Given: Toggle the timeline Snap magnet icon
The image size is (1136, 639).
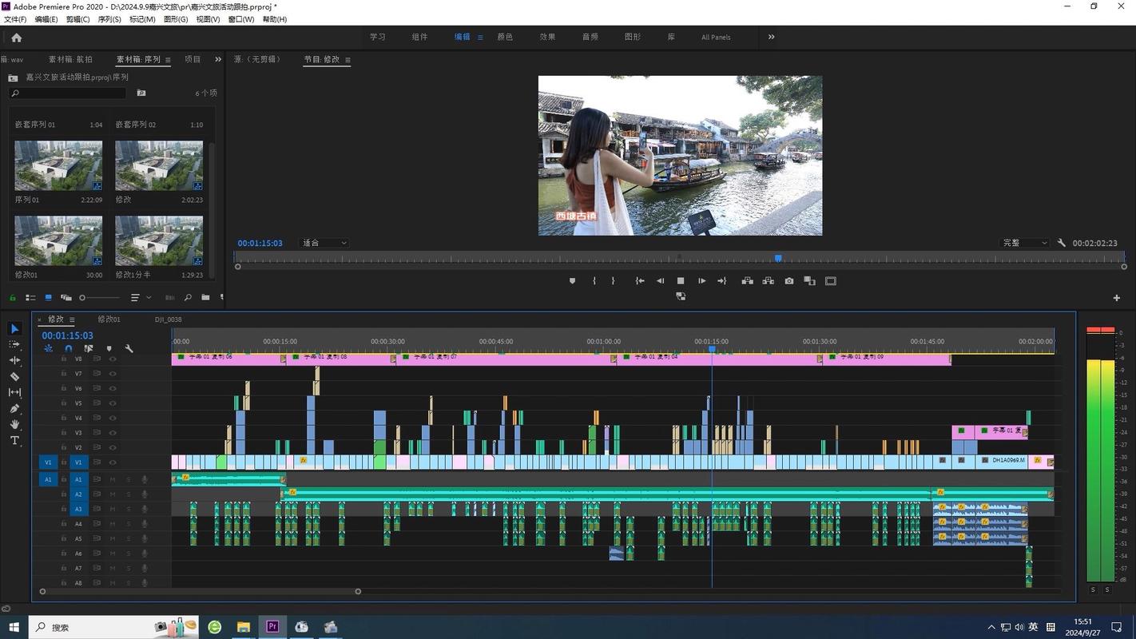Looking at the screenshot, I should tap(69, 348).
